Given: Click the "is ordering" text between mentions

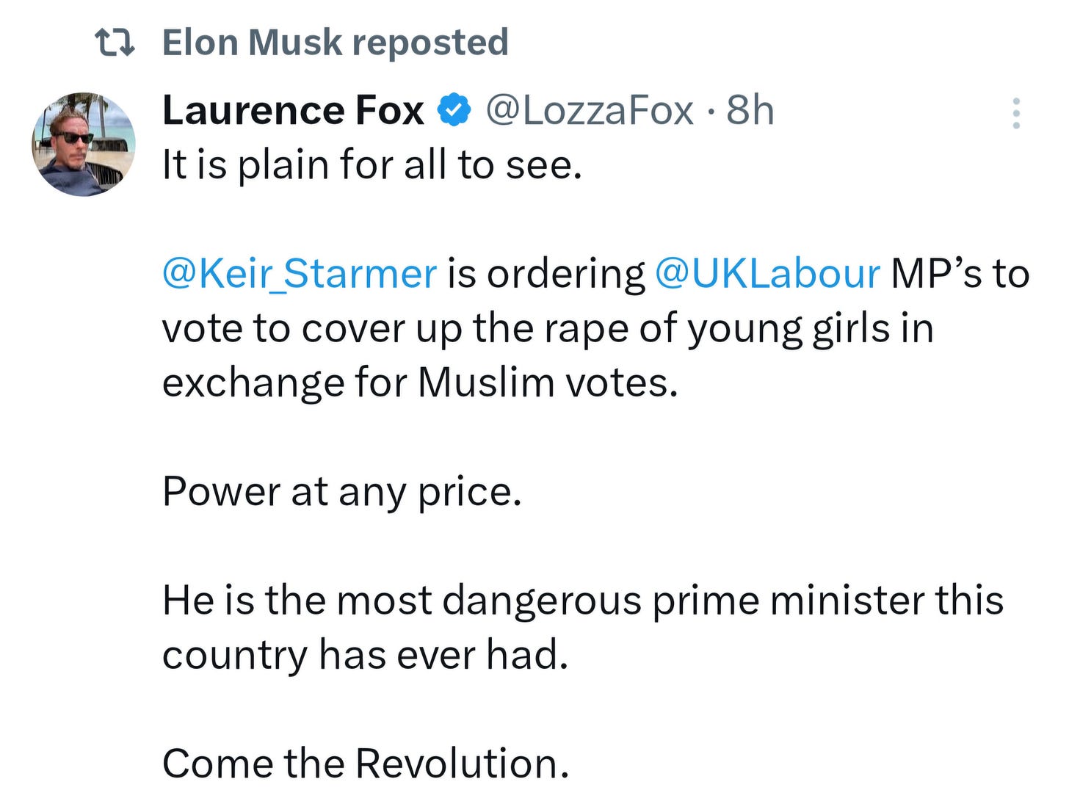Looking at the screenshot, I should 546,275.
